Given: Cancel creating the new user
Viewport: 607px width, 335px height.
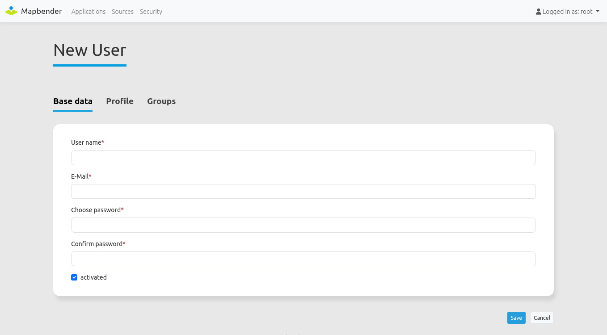Looking at the screenshot, I should pos(542,318).
